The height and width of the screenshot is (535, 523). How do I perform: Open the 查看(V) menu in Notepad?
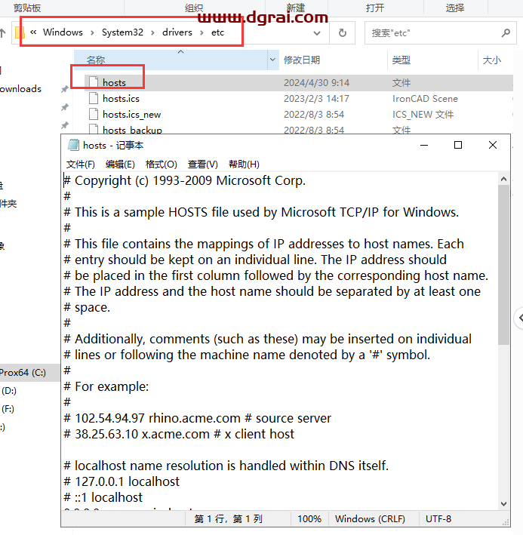tap(203, 164)
